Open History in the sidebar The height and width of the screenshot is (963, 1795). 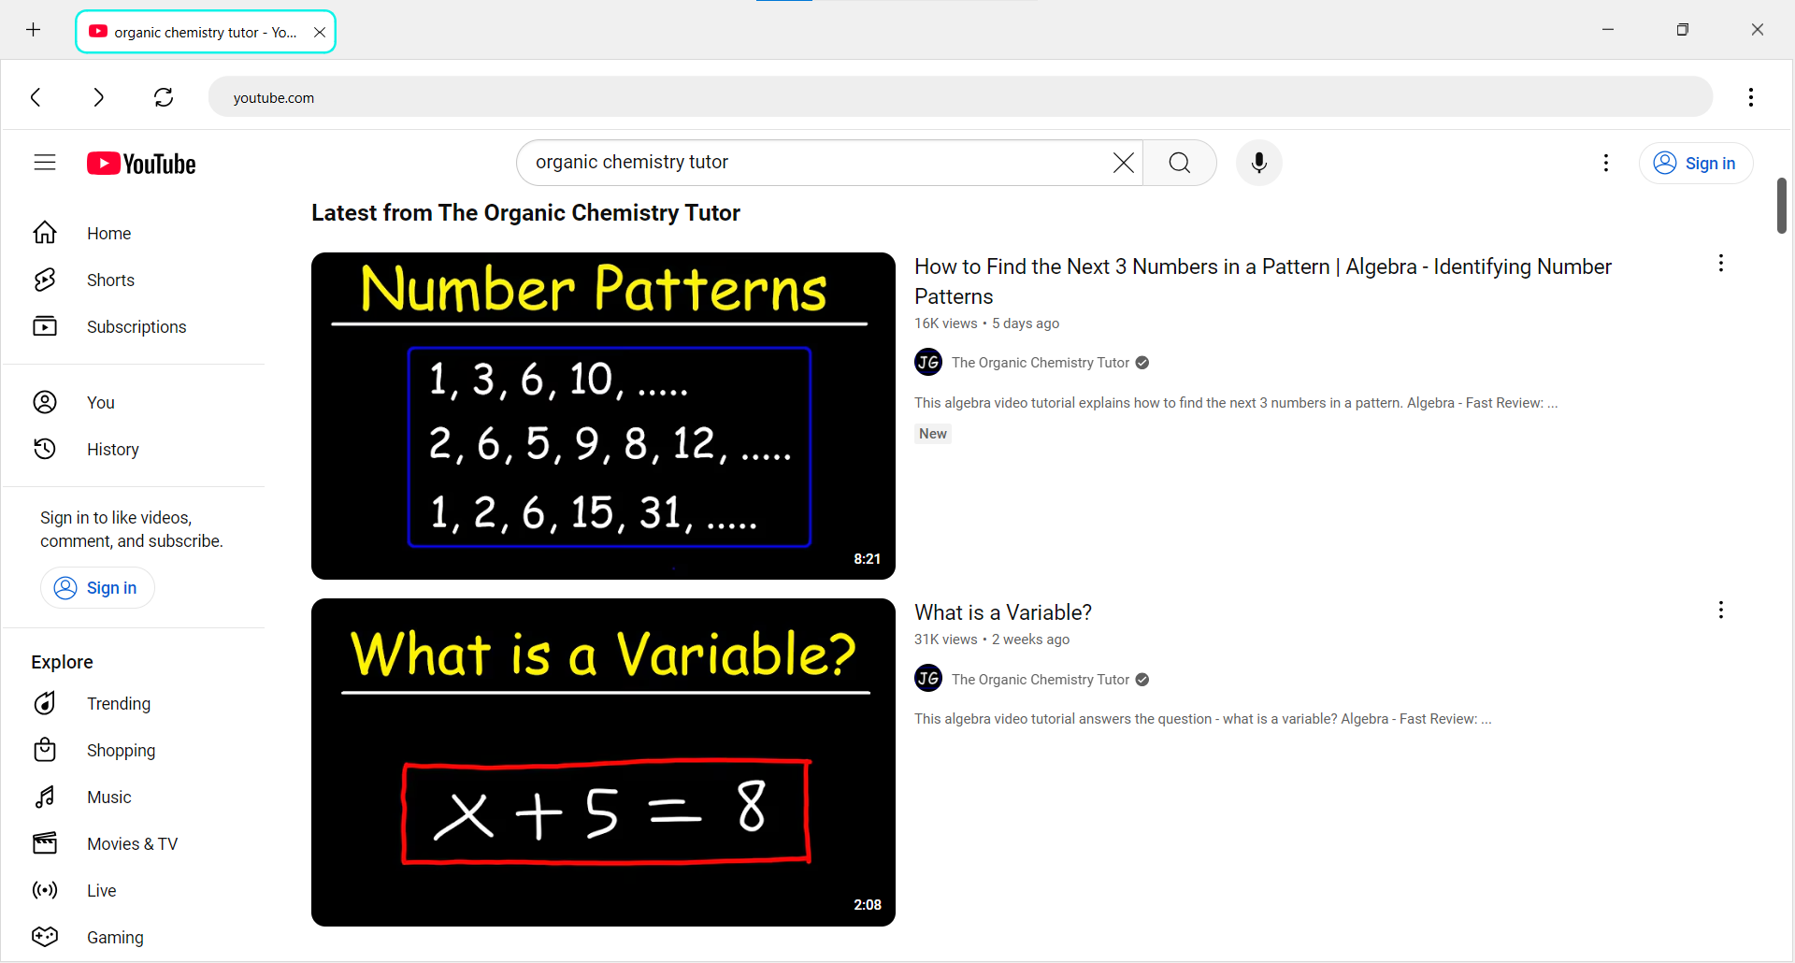(112, 450)
